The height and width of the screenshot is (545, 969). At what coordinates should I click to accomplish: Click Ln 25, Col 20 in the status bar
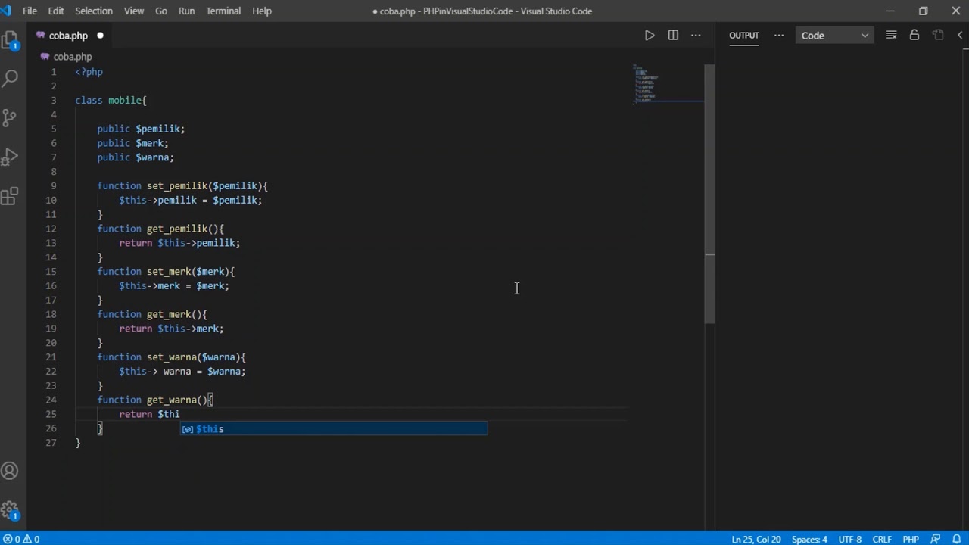[x=756, y=539]
